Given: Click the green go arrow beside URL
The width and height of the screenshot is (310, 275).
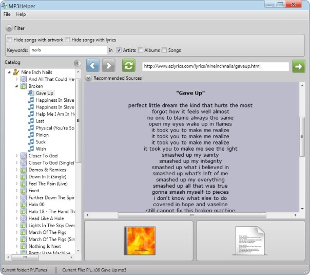Looking at the screenshot, I should coord(298,66).
